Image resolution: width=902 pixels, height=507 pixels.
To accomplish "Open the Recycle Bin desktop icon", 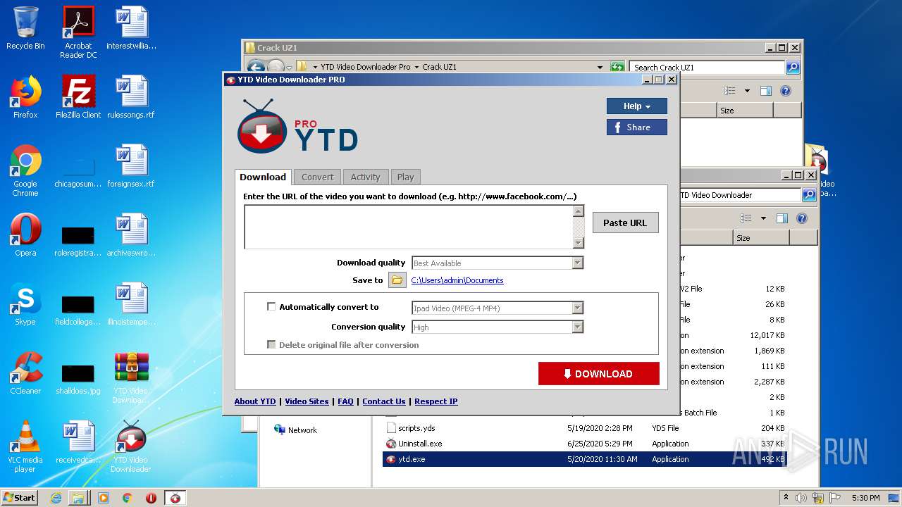I will [25, 28].
